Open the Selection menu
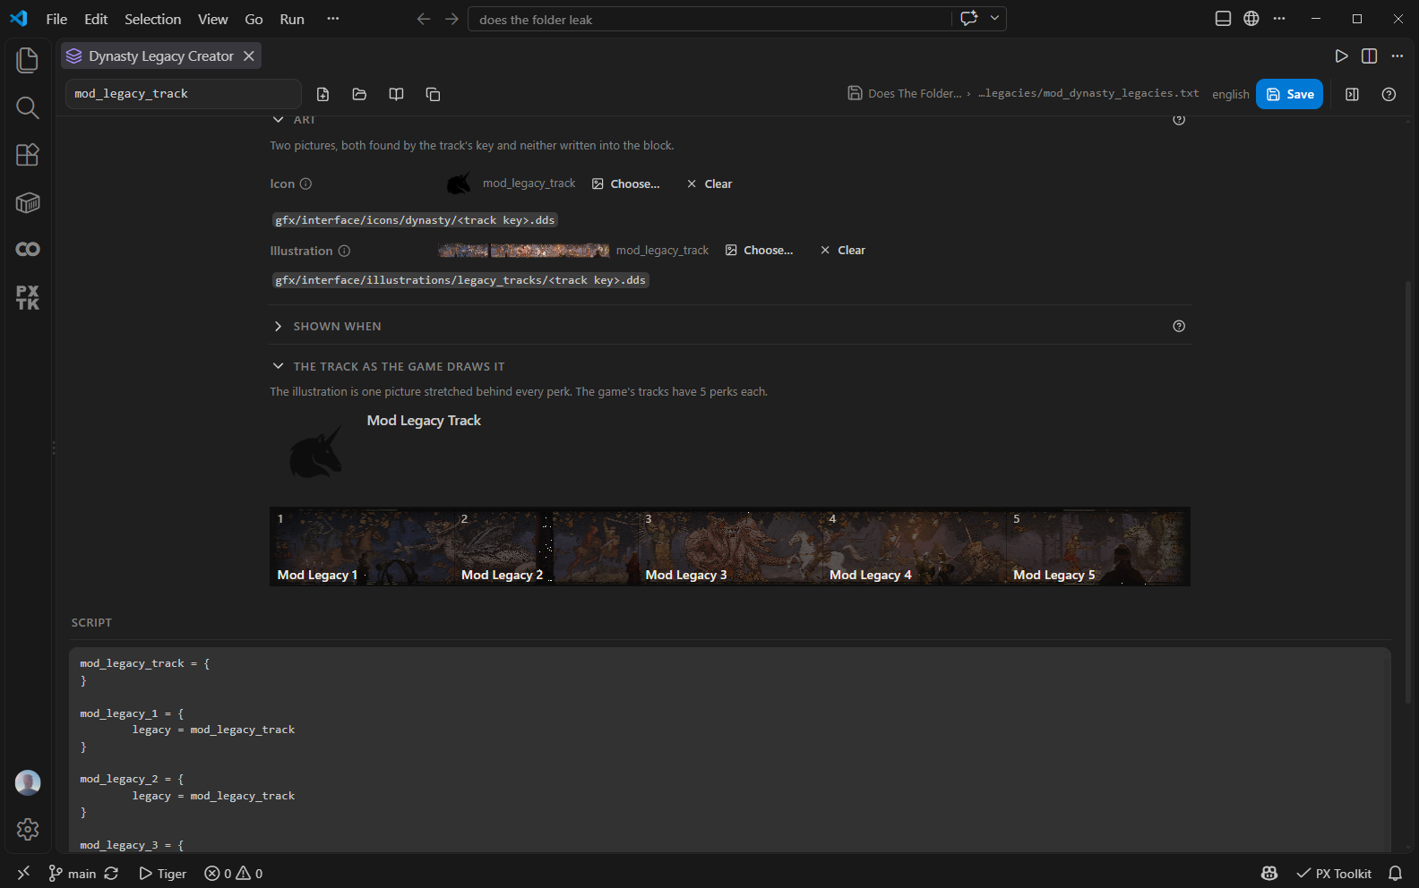 (x=152, y=19)
